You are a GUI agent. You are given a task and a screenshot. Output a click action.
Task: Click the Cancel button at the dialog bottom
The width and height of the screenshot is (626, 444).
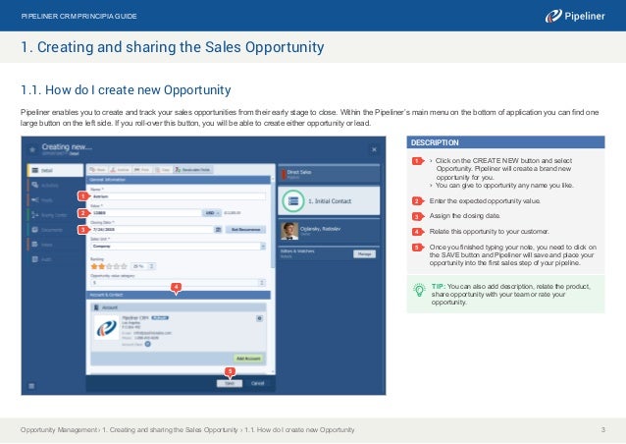click(257, 383)
